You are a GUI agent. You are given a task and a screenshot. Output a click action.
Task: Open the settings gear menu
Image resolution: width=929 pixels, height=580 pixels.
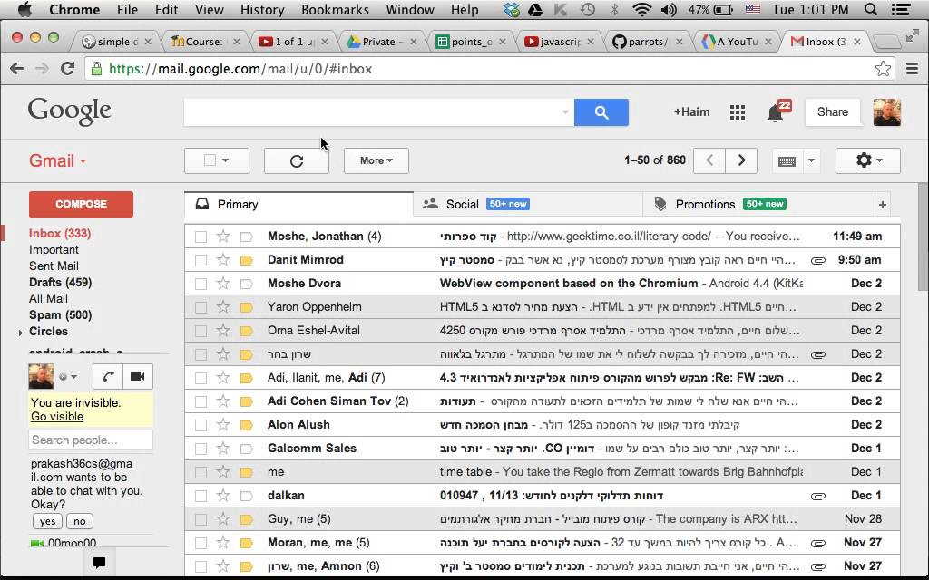[x=868, y=160]
